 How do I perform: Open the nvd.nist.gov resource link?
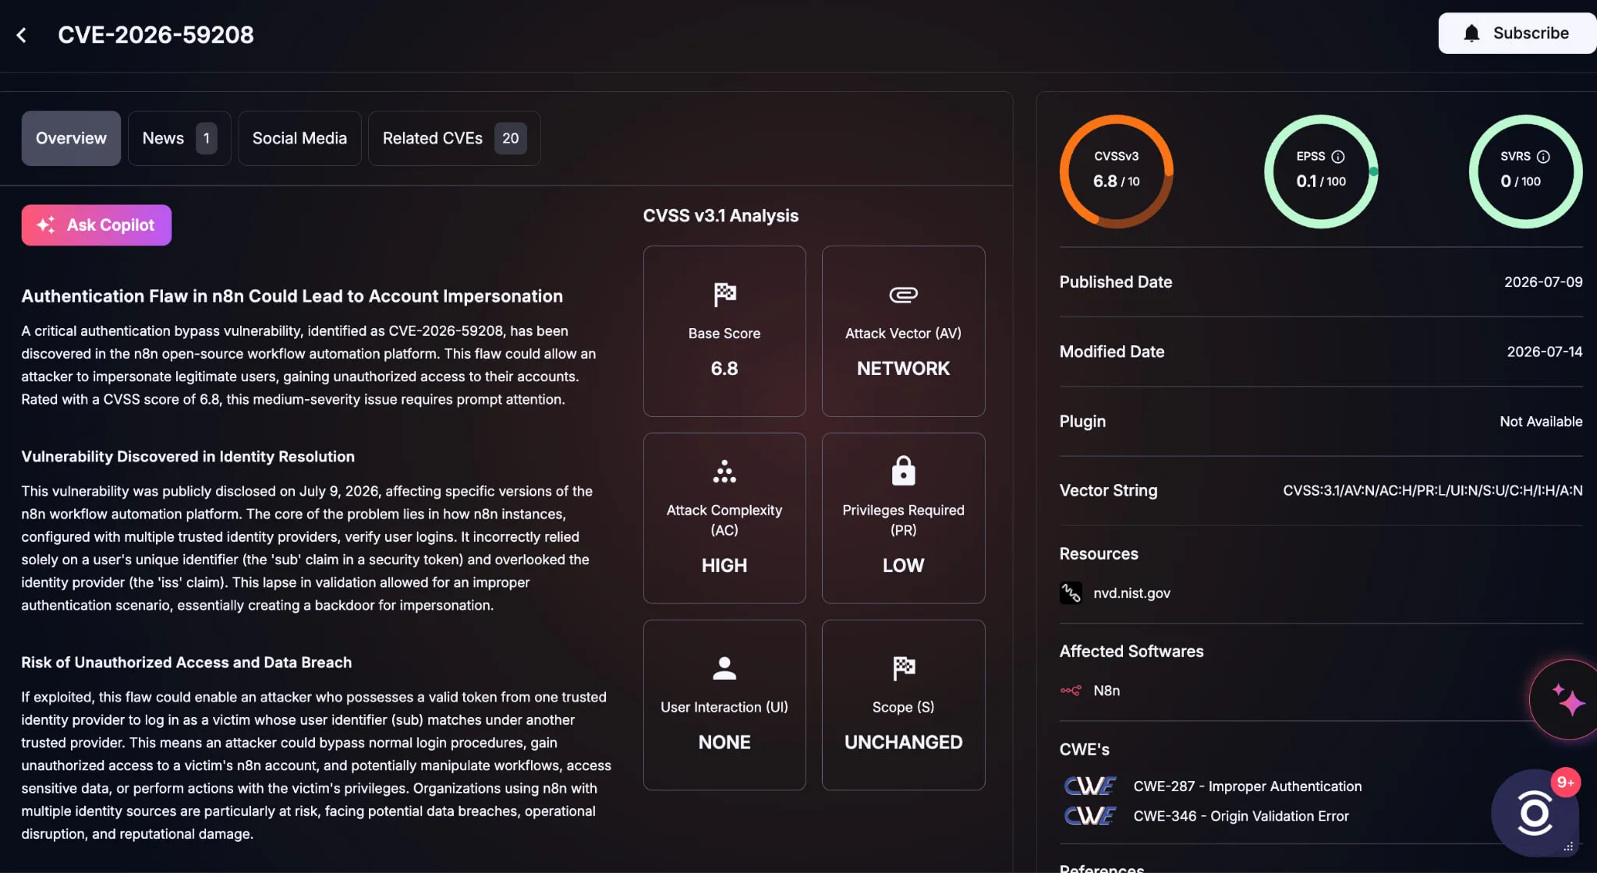point(1131,593)
